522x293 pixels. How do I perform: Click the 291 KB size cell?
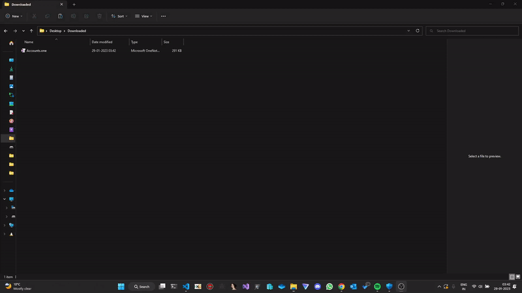click(x=177, y=51)
